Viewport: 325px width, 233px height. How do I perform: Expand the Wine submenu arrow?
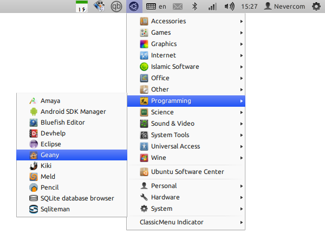[x=242, y=158]
